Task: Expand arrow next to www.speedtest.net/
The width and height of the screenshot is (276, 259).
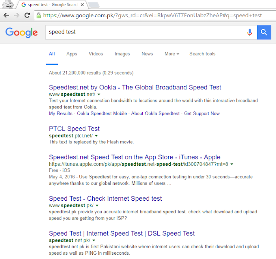Action: (99, 95)
